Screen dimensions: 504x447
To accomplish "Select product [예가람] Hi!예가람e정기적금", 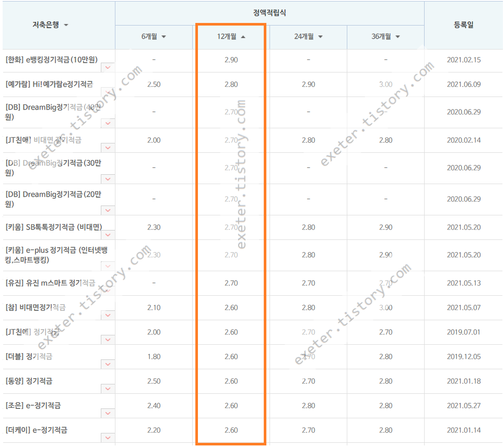I will coord(49,84).
